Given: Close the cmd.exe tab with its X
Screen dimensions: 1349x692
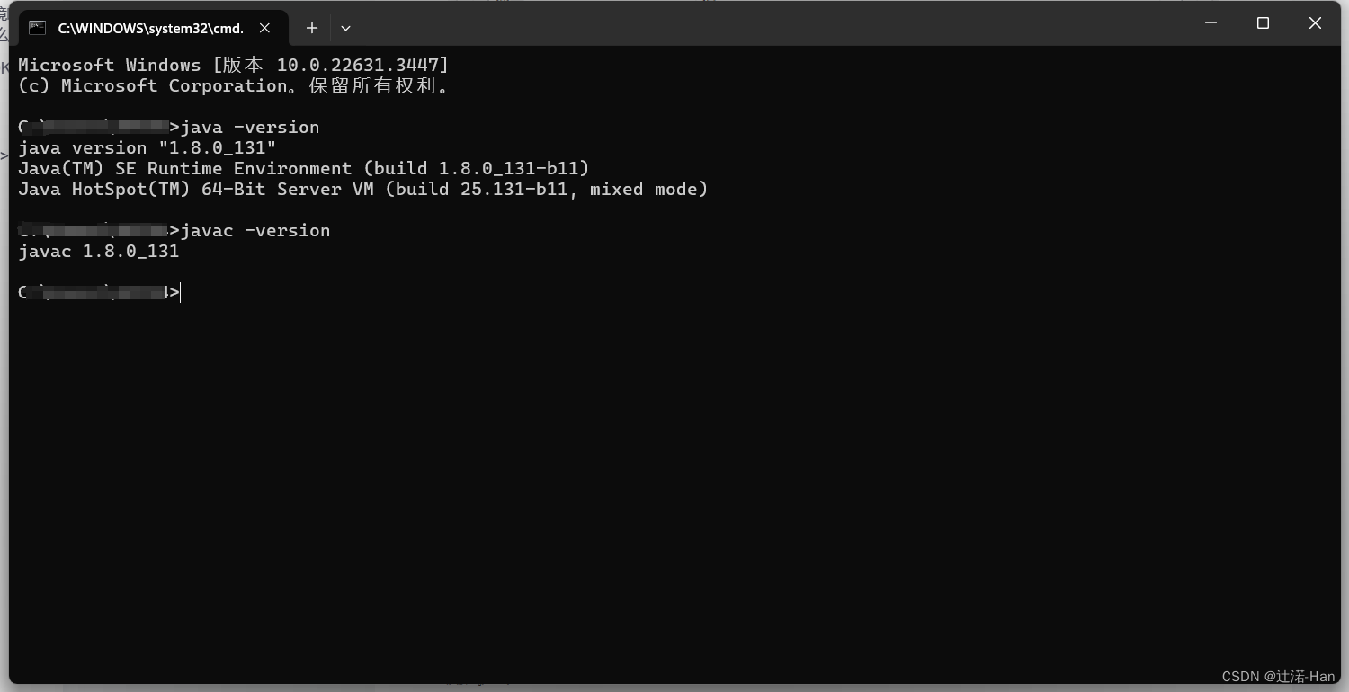Looking at the screenshot, I should [264, 28].
